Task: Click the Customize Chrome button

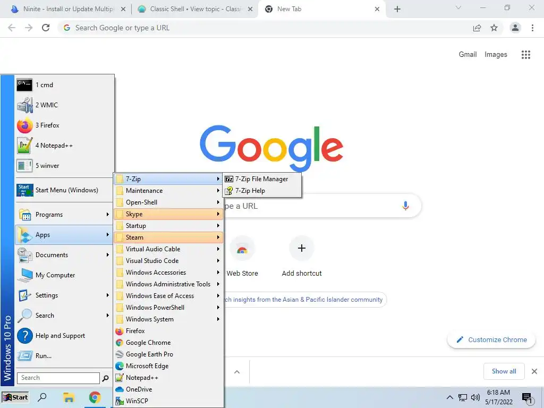Action: pyautogui.click(x=491, y=340)
